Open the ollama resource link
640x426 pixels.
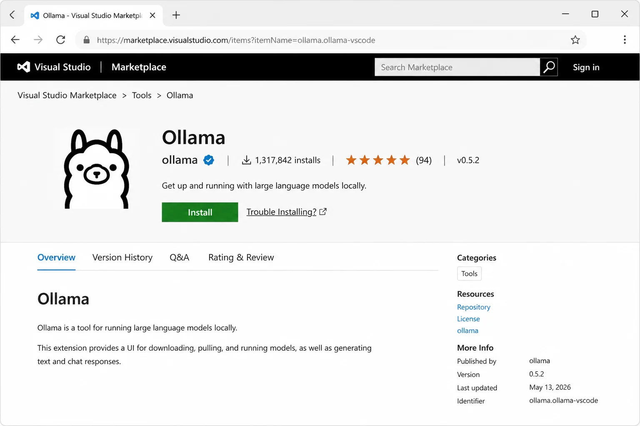467,331
